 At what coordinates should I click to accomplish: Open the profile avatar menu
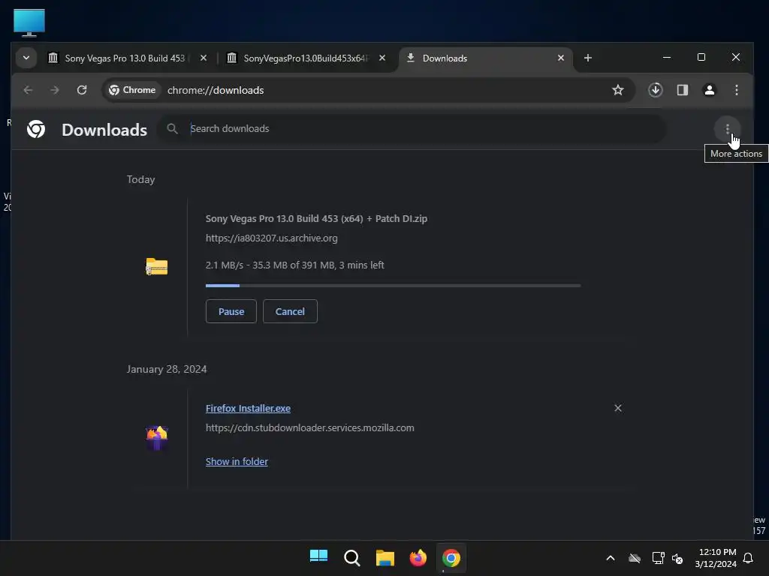(x=709, y=90)
